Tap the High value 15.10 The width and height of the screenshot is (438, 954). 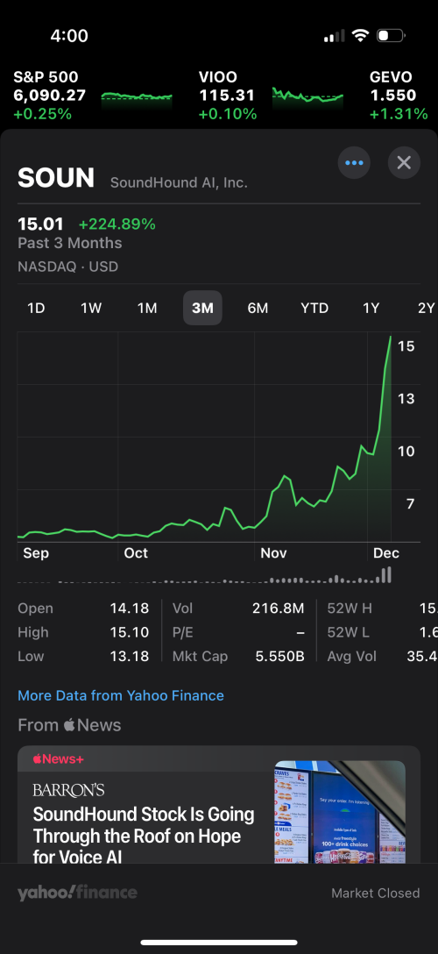click(x=130, y=632)
